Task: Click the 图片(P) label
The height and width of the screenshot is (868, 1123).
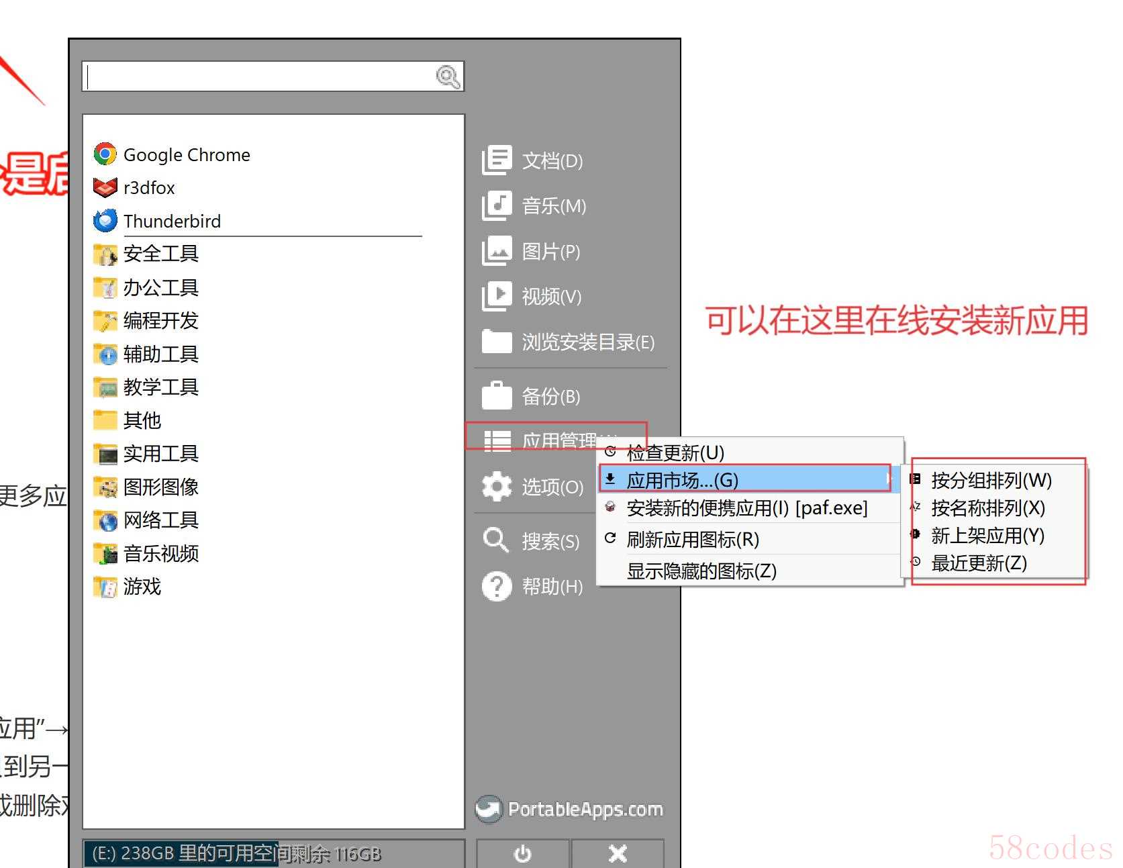Action: click(x=551, y=252)
